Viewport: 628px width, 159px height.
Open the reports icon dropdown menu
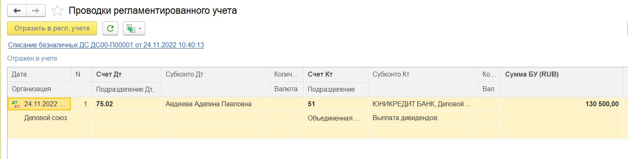pos(134,28)
